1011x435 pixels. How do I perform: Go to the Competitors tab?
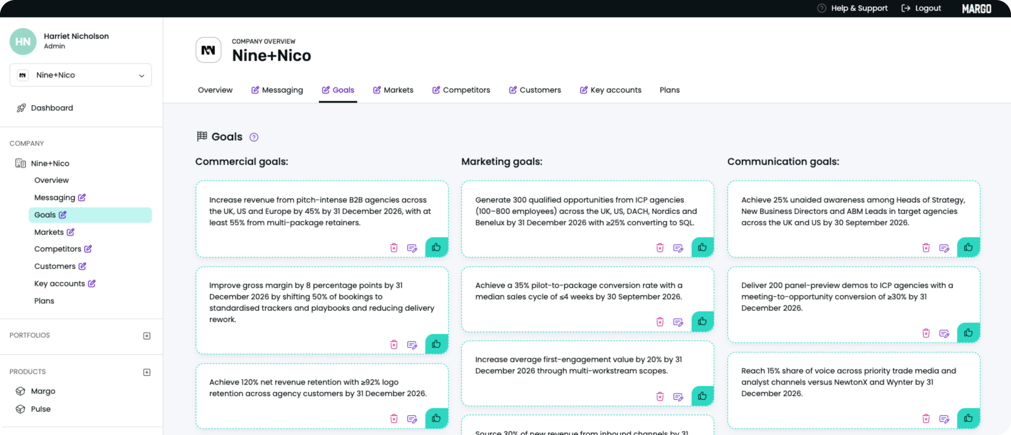coord(461,90)
